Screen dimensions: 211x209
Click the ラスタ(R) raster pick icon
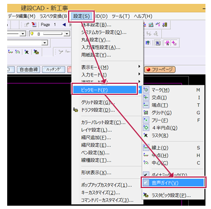[146, 135]
